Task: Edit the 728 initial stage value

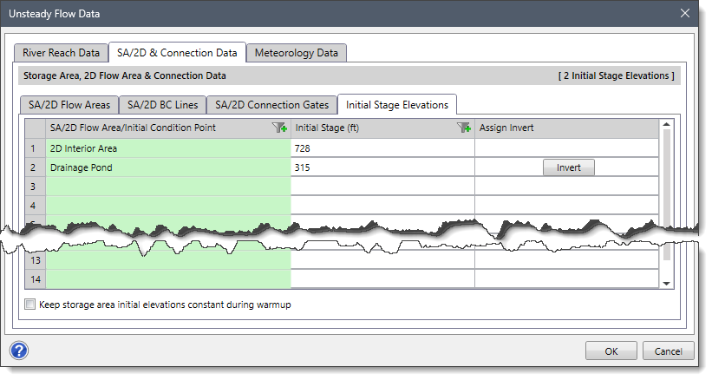Action: click(x=382, y=148)
